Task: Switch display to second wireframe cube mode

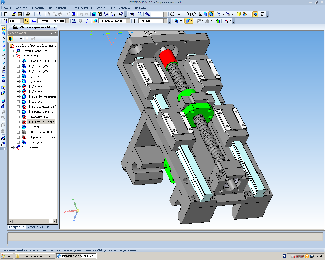Action: point(194,14)
